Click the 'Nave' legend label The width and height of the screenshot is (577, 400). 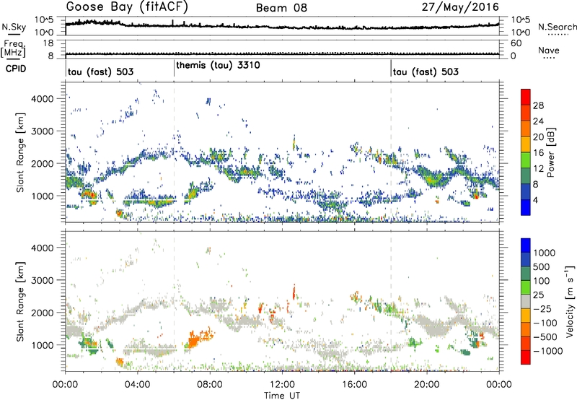[x=549, y=50]
